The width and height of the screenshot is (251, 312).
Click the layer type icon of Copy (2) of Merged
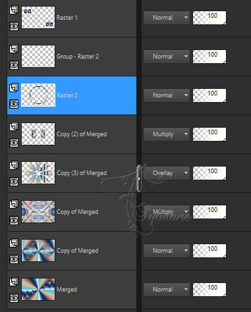[x=14, y=126]
